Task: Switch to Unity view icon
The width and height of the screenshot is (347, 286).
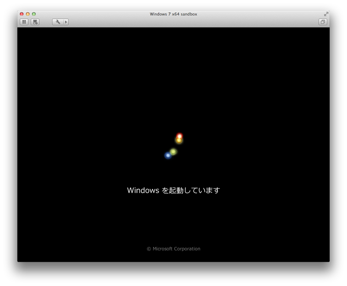Action: click(x=323, y=22)
